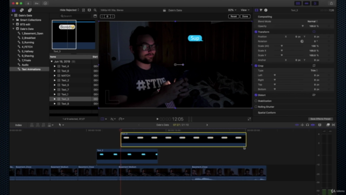The width and height of the screenshot is (346, 195).
Task: Open Photos and Audio sidebar icon
Action: [x=22, y=10]
